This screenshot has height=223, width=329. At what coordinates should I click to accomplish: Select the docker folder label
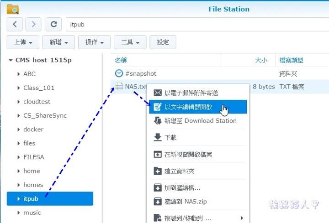33,130
